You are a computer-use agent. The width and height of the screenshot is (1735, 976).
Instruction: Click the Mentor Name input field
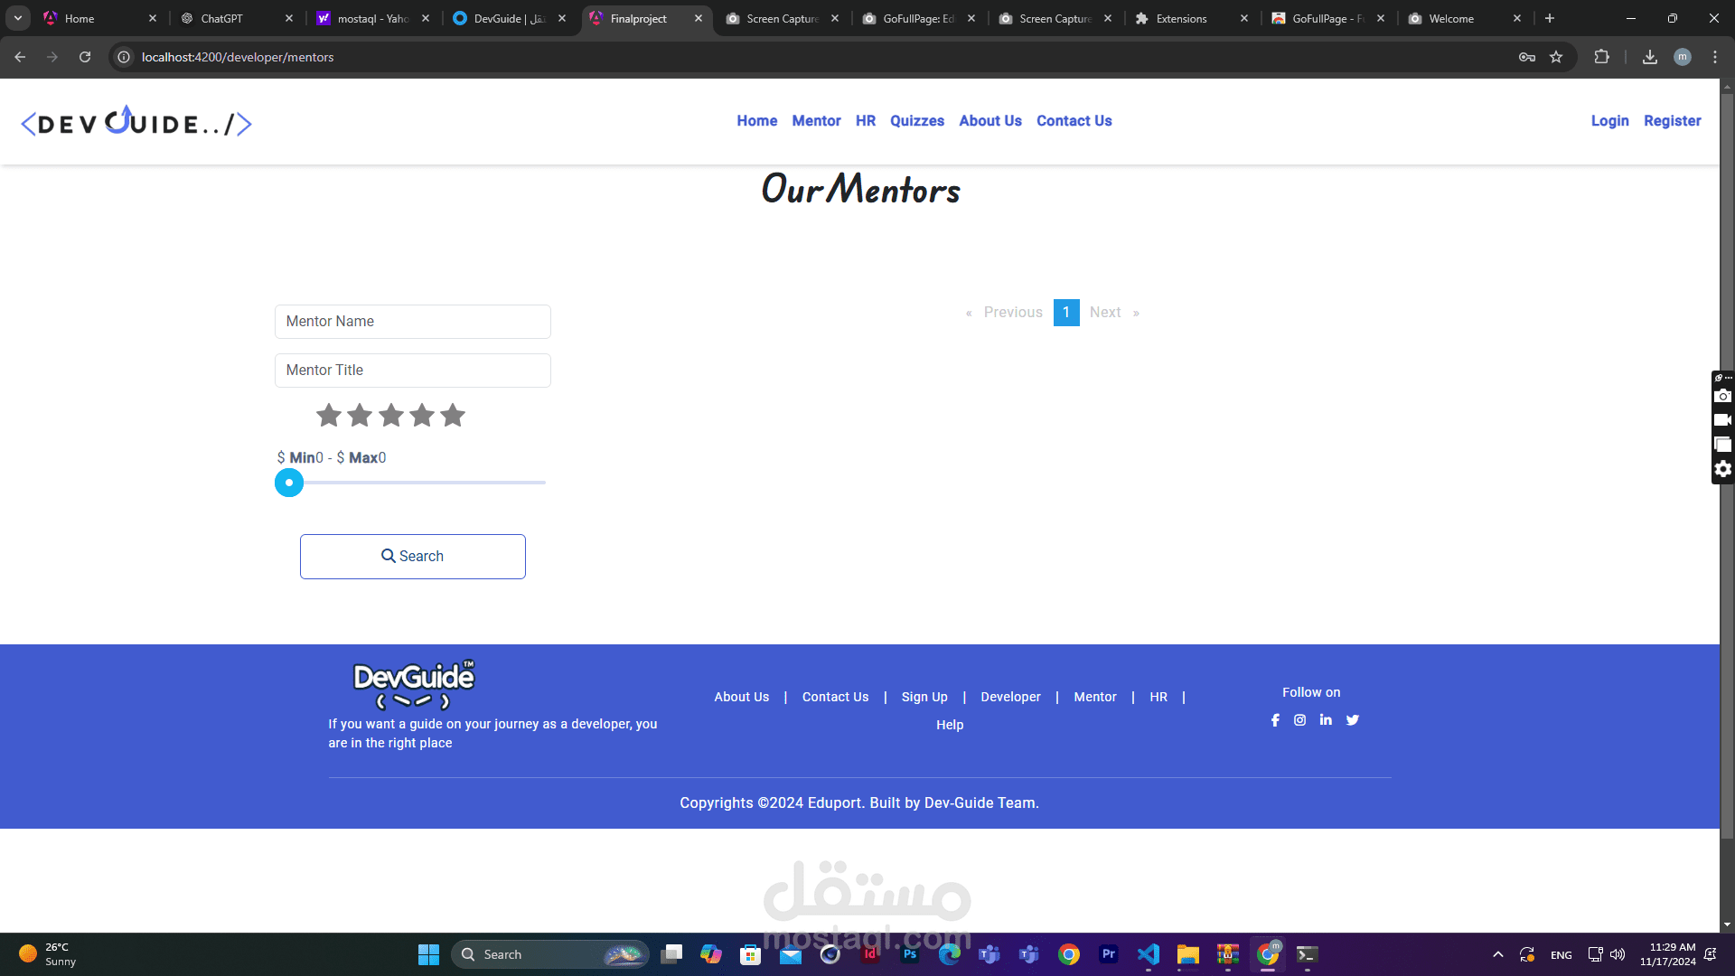pos(412,322)
